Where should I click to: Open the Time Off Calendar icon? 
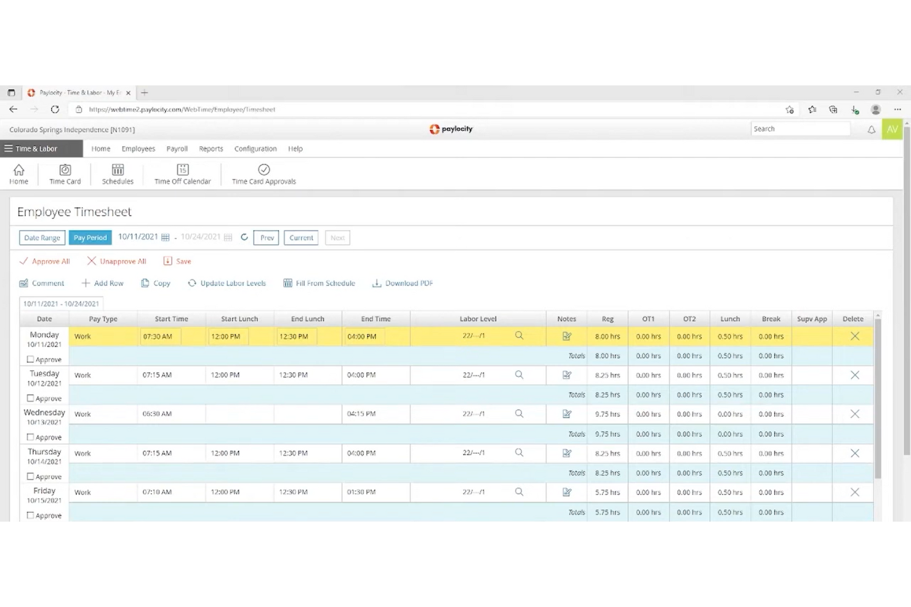[x=182, y=174]
